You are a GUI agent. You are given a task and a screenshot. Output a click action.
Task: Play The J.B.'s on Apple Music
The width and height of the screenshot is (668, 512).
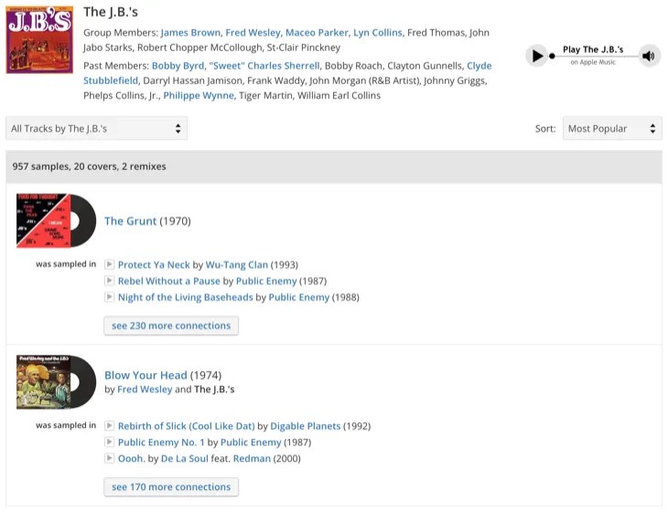pyautogui.click(x=536, y=56)
